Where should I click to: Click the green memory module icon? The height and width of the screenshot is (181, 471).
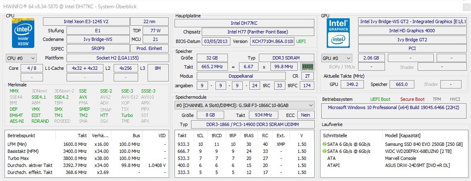(307, 67)
